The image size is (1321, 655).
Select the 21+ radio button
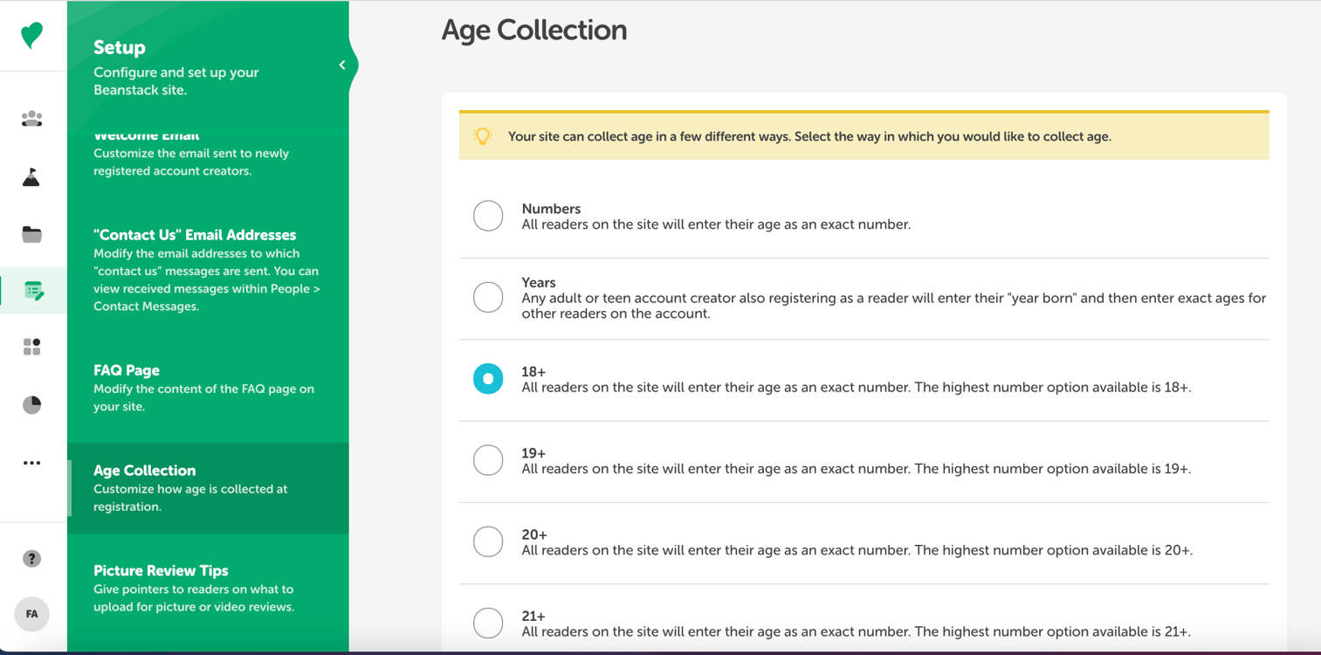488,623
